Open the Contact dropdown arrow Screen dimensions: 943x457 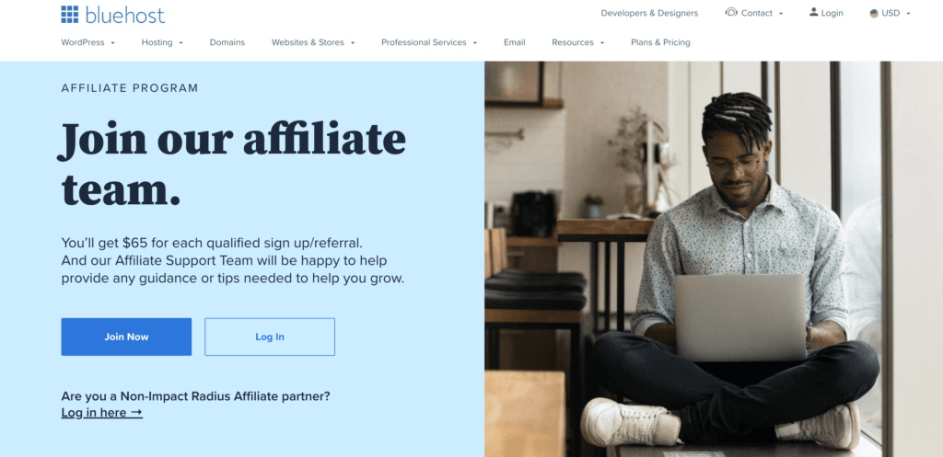(781, 14)
